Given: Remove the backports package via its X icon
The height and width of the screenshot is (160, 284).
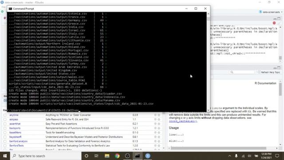Looking at the screenshot, I should (x=159, y=128).
